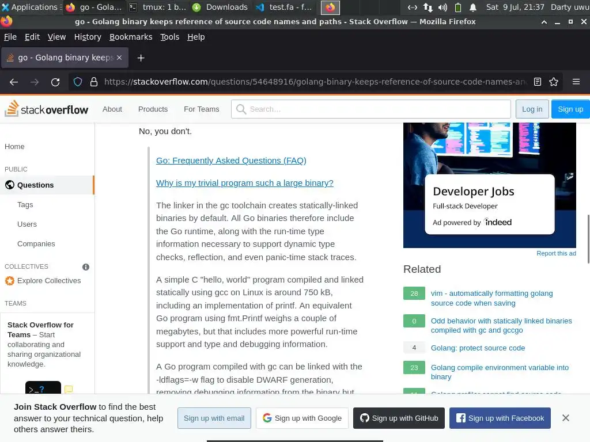
Task: Open the View menu
Action: (56, 37)
